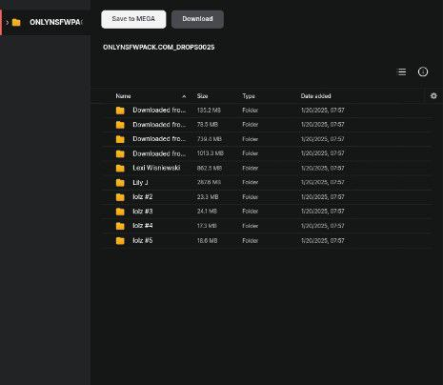The width and height of the screenshot is (443, 385).
Task: Select the 'lolz #5' folder name
Action: [x=143, y=240]
